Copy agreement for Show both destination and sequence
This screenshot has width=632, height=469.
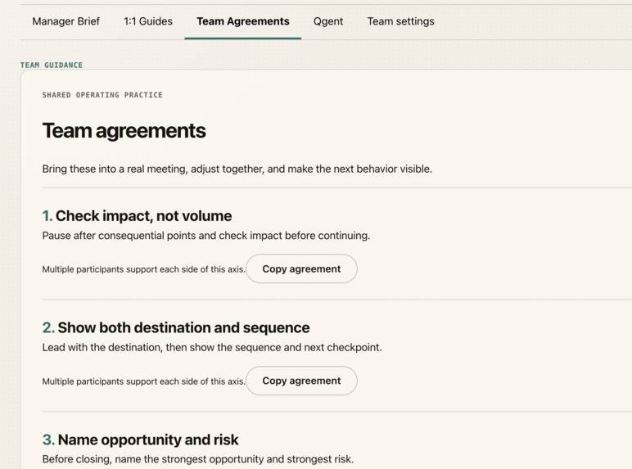tap(301, 381)
